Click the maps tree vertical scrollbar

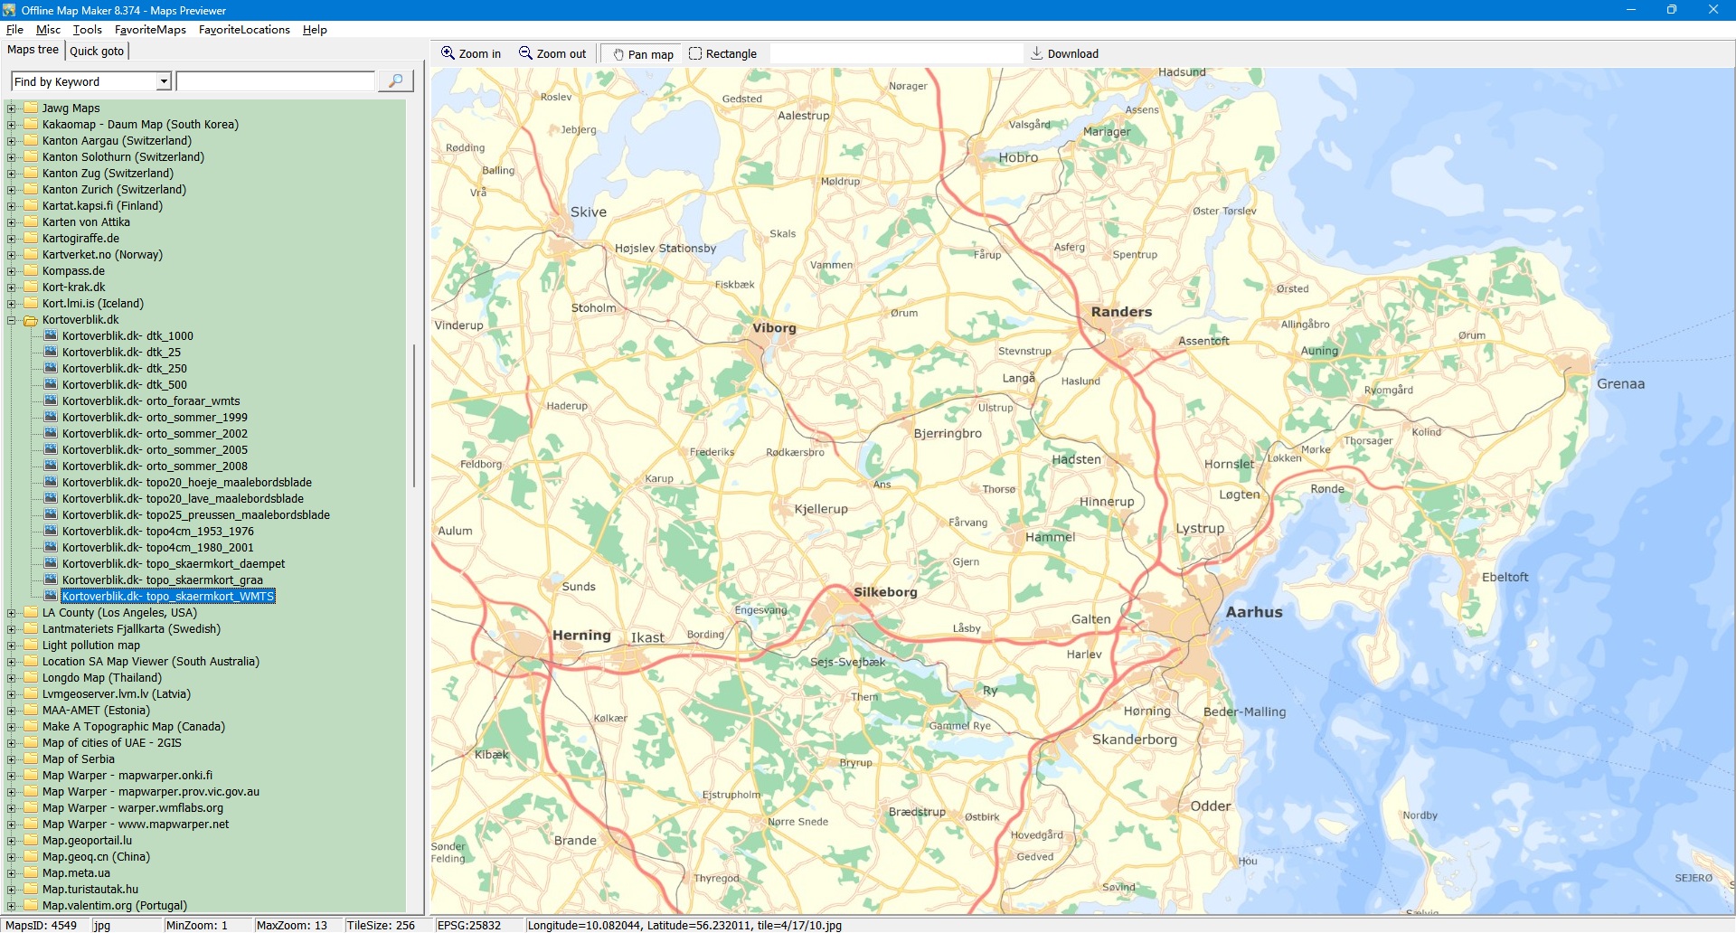coord(414,416)
